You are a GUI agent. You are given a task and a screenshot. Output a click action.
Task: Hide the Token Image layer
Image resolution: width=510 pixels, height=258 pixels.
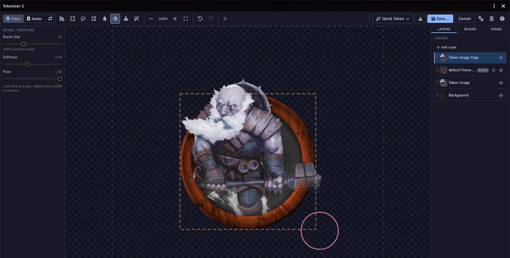click(x=501, y=83)
